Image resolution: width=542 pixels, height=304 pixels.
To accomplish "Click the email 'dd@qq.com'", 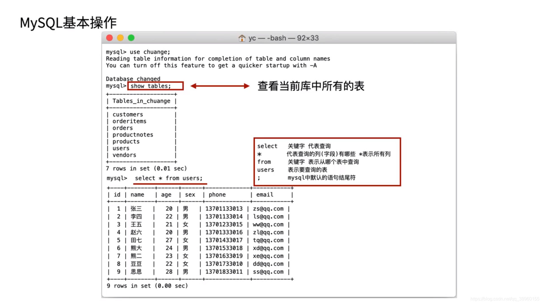I will point(268,264).
